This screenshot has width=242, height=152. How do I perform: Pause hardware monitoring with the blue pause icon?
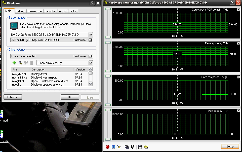click(113, 147)
